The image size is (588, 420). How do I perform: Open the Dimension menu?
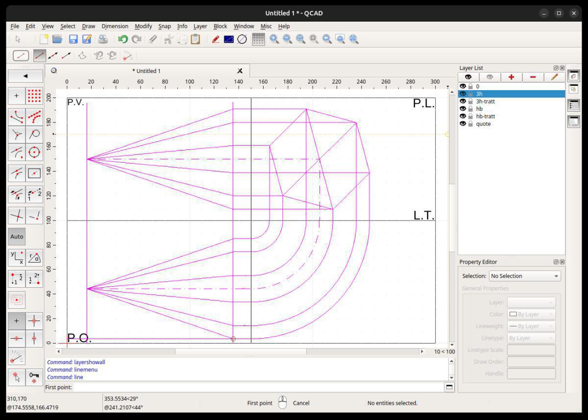tap(115, 26)
